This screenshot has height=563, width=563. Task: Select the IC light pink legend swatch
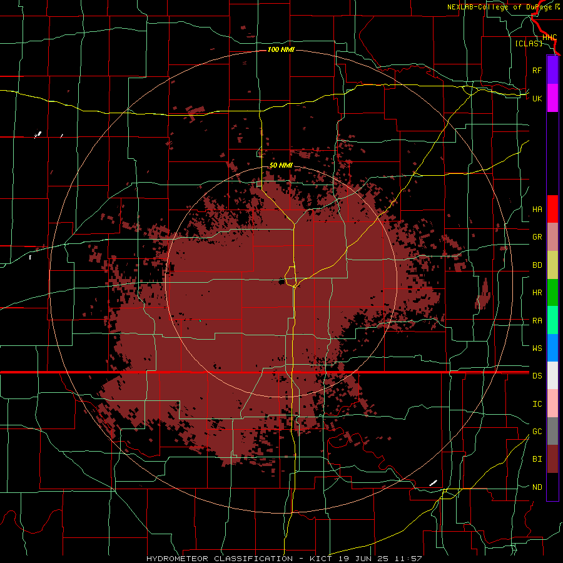pyautogui.click(x=552, y=403)
